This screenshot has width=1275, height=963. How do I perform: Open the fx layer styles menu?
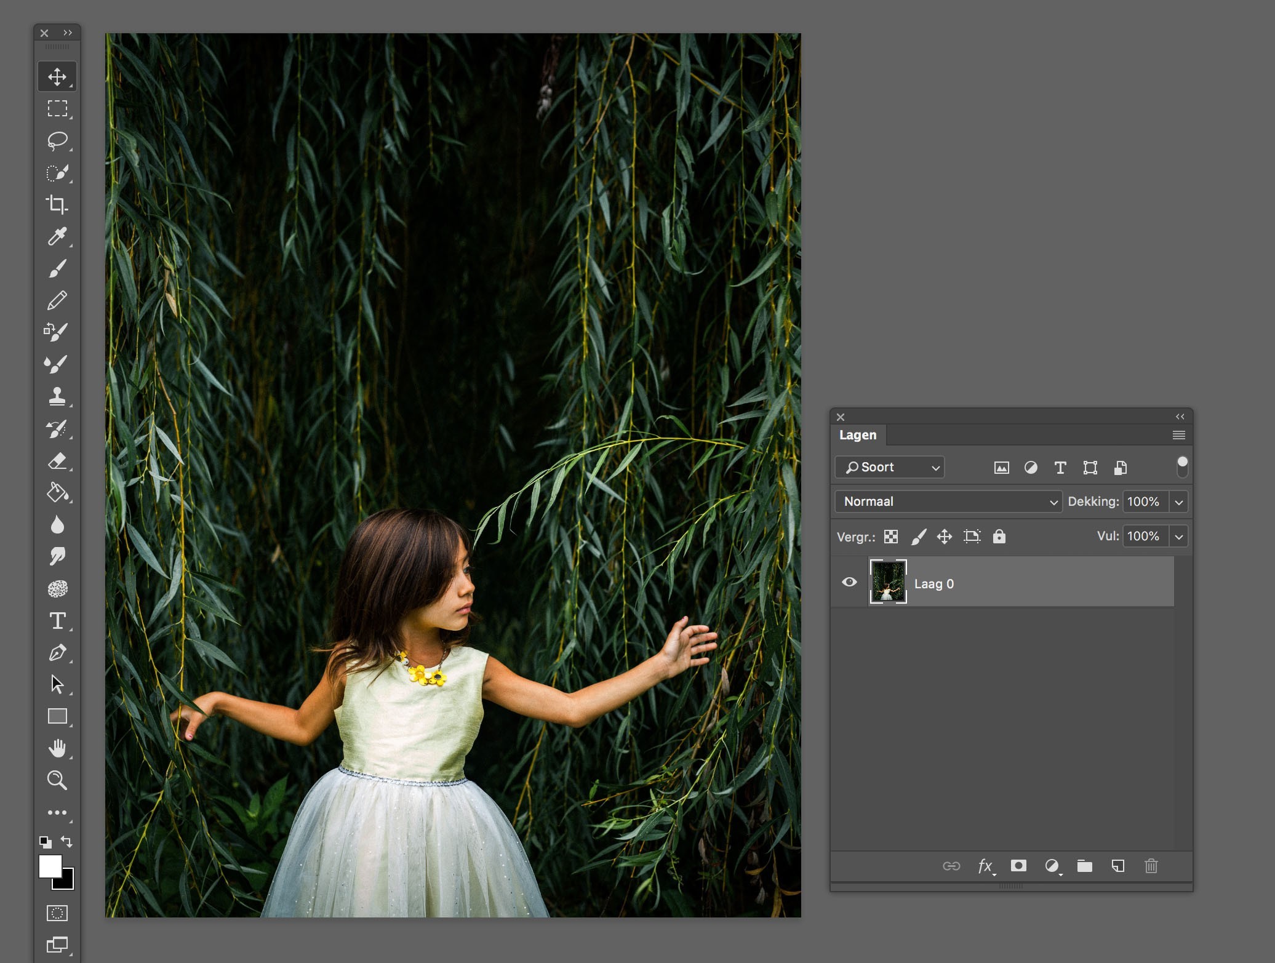click(985, 866)
